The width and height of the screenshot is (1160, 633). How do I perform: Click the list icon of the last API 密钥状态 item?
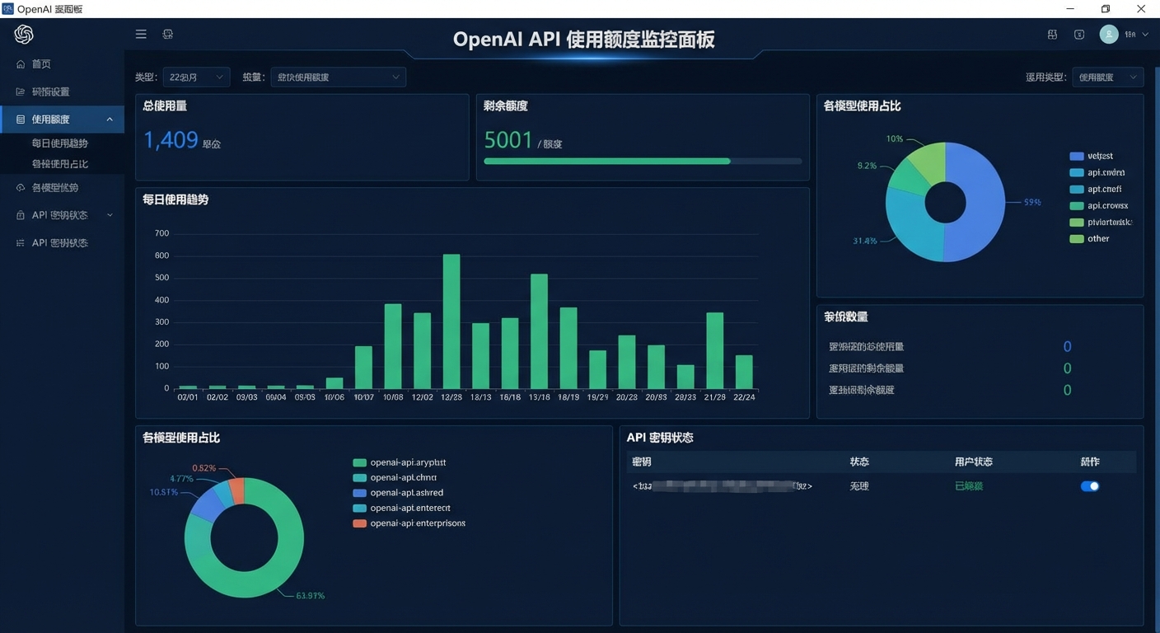pos(21,243)
